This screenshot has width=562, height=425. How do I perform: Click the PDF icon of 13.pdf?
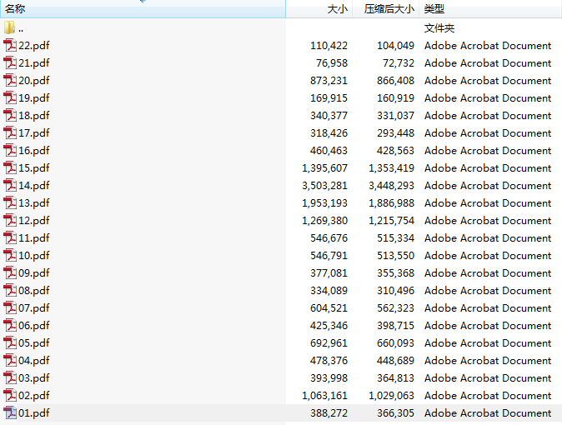point(10,202)
